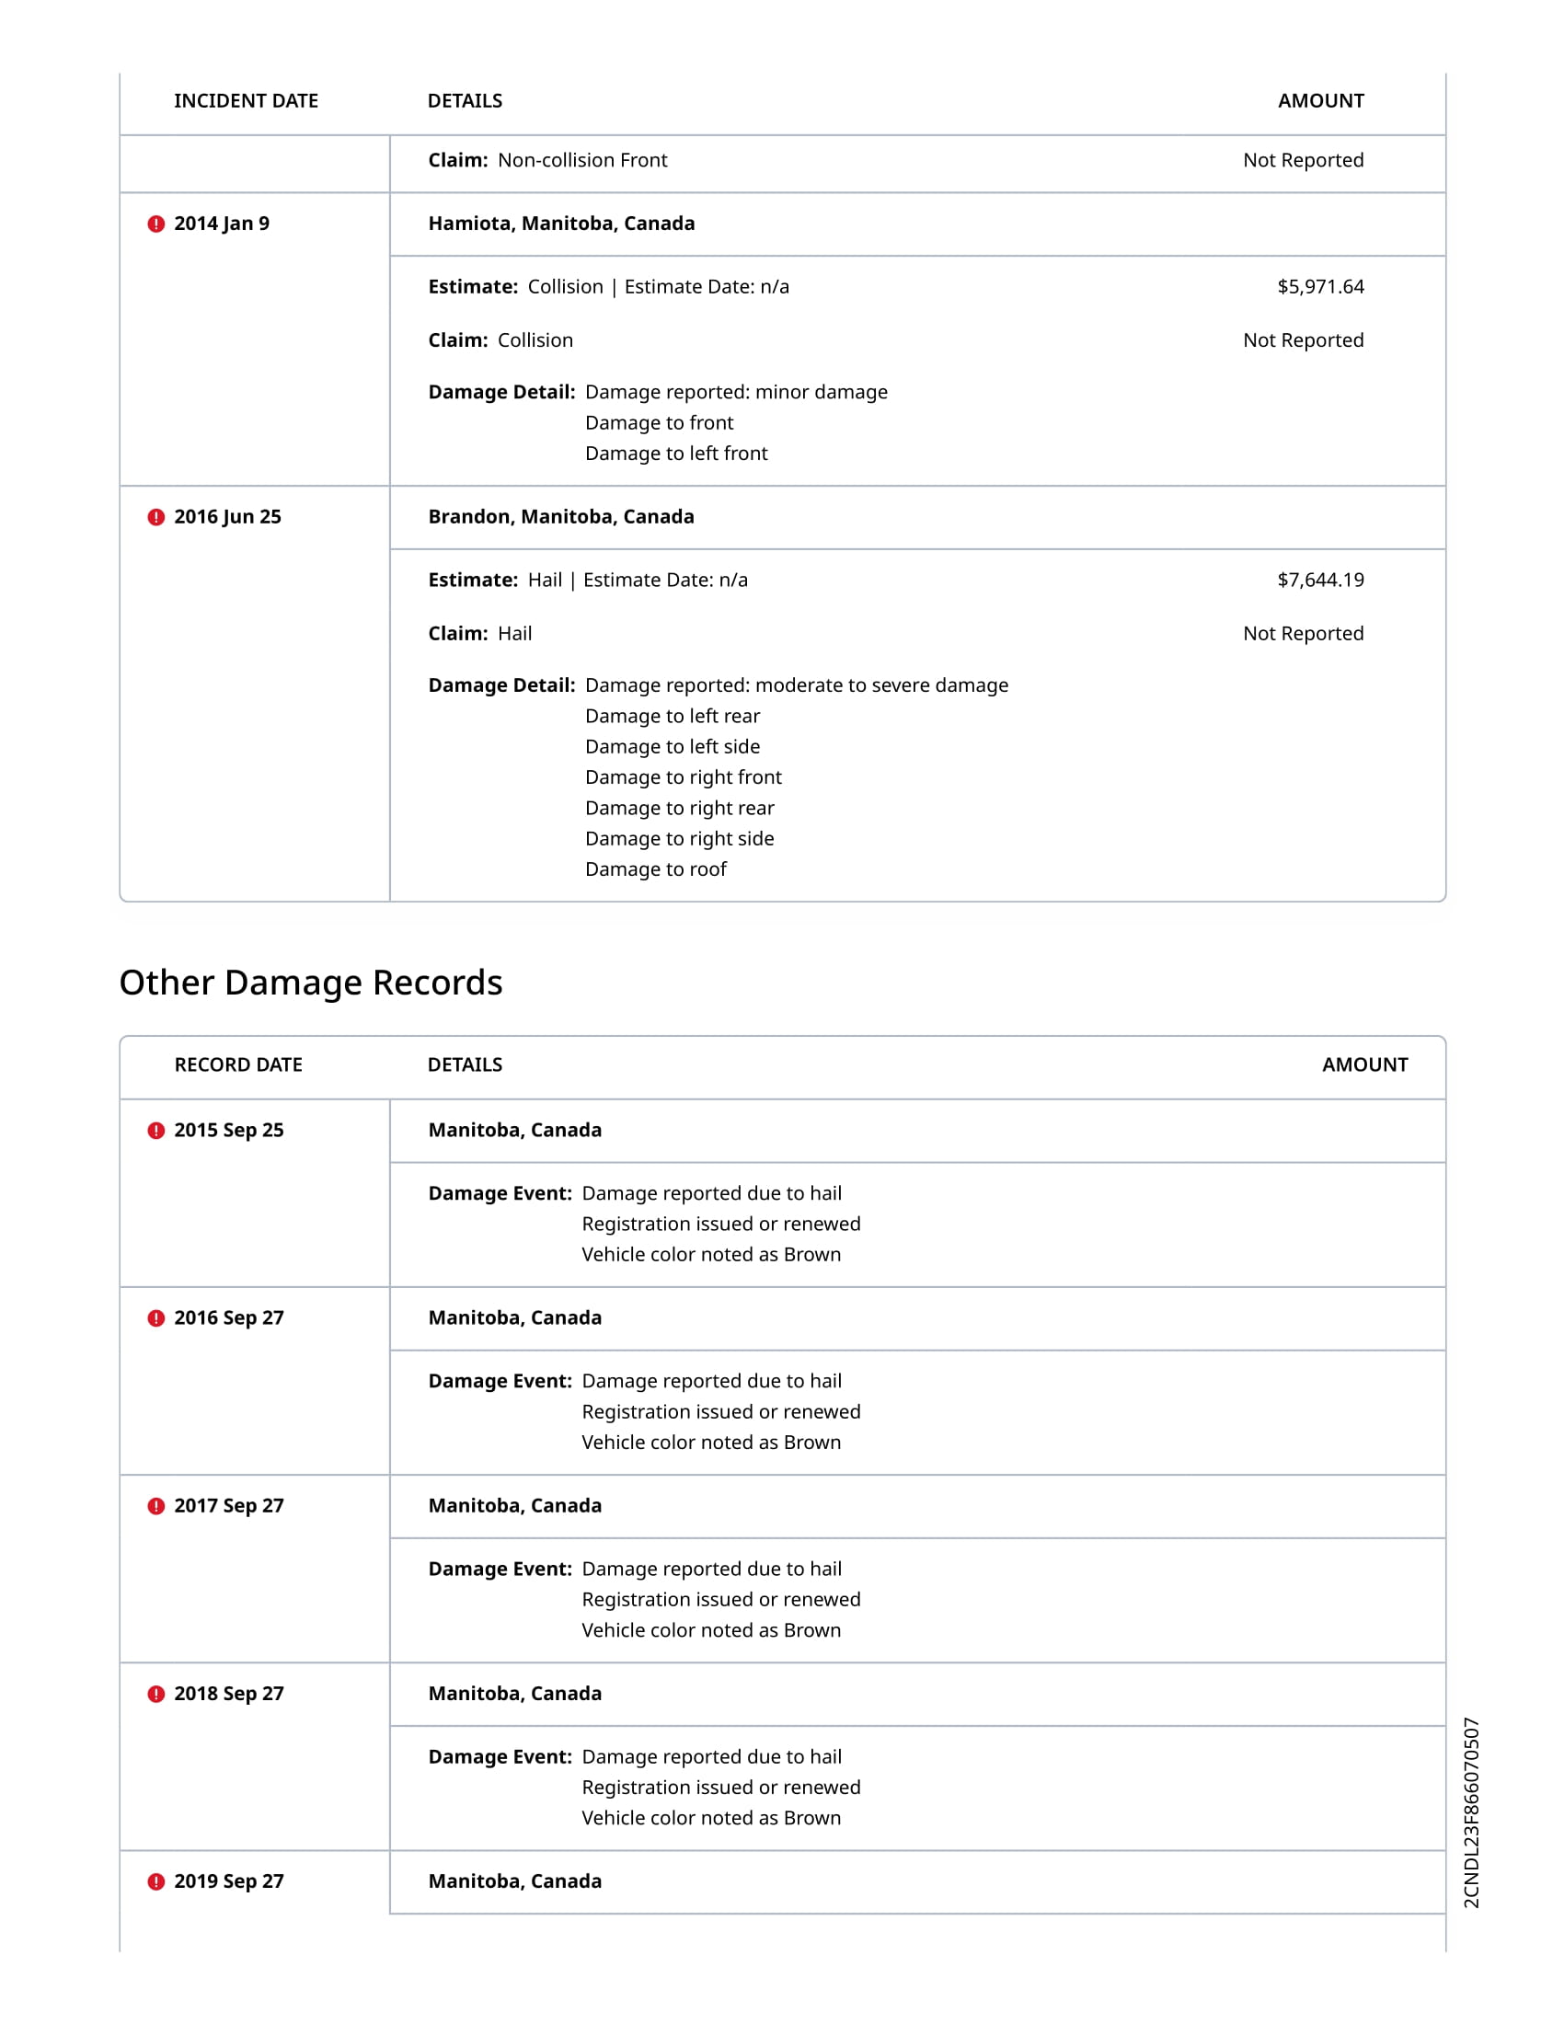The image size is (1564, 2024).
Task: Click the Hamiota, Manitoba, Canada location
Action: click(560, 224)
